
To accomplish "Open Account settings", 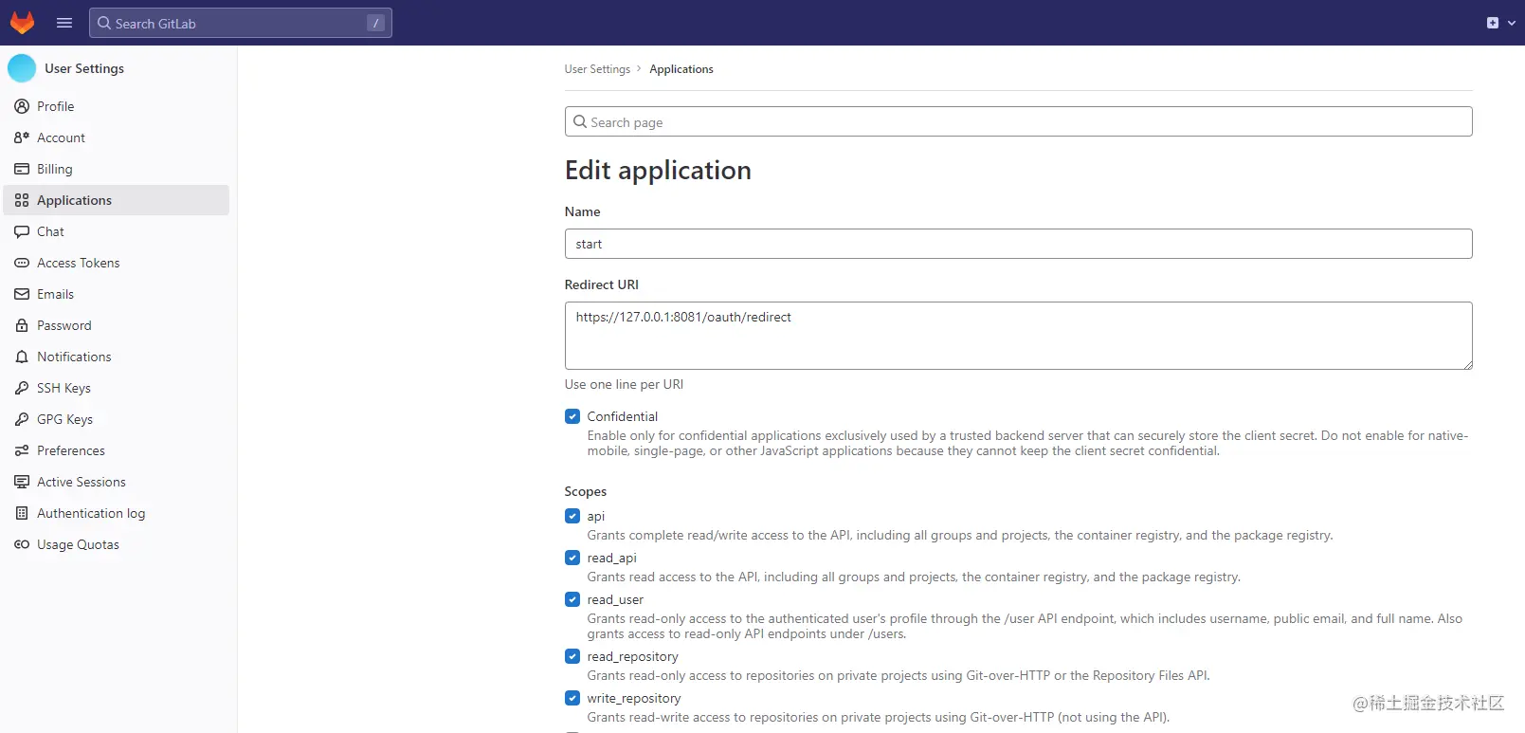I will pos(117,137).
